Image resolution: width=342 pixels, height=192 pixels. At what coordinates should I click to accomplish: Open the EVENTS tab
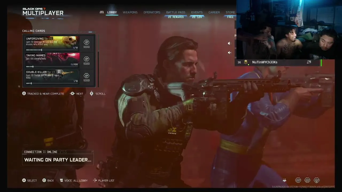point(197,12)
